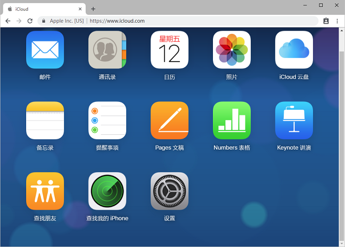The image size is (345, 247).
Task: Maximize the browser window
Action: tap(321, 5)
